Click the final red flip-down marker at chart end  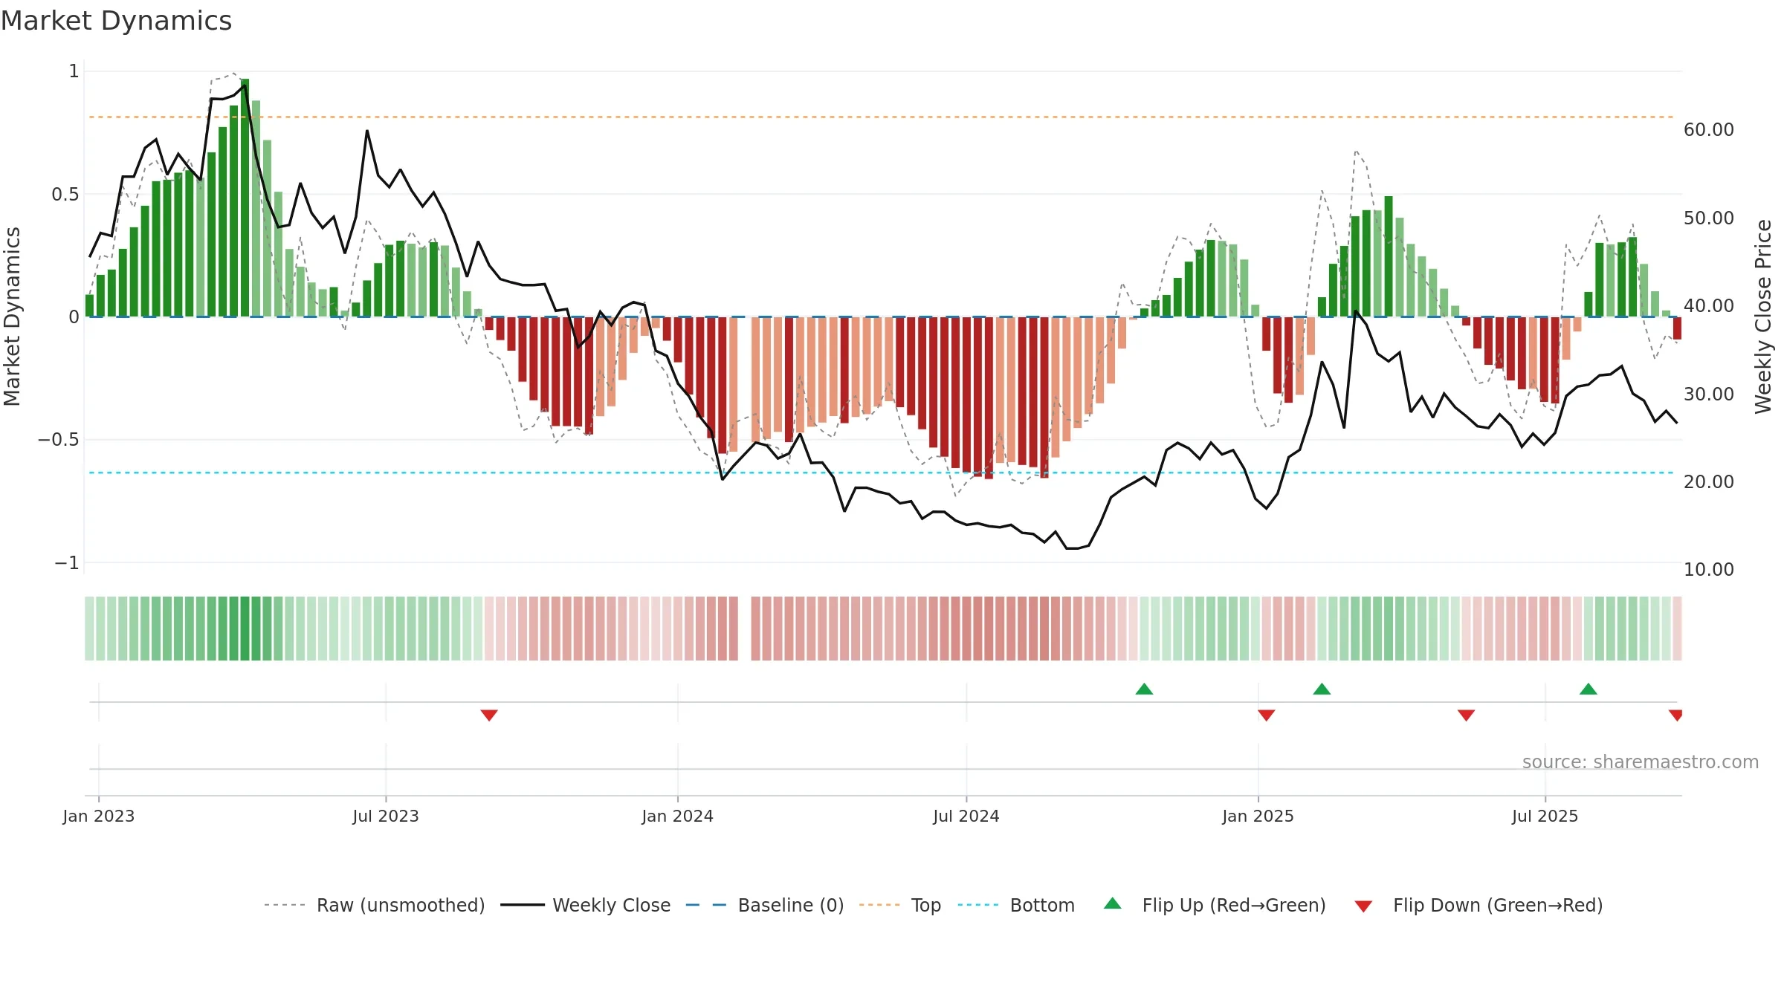[x=1675, y=715]
